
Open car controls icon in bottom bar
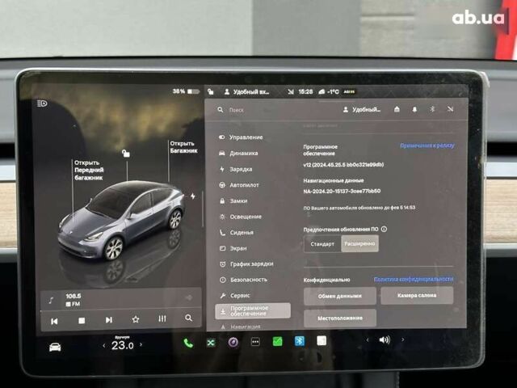(x=55, y=347)
